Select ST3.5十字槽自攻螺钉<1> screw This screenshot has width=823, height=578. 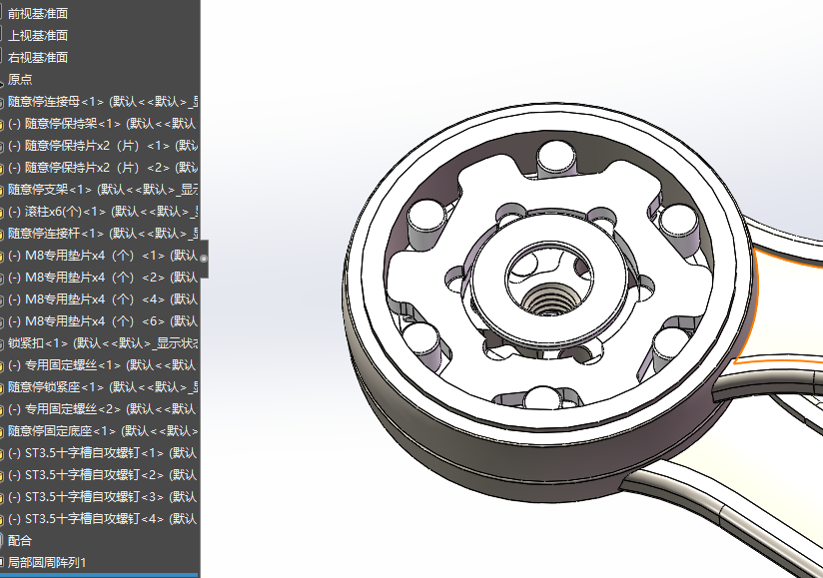[x=103, y=454]
